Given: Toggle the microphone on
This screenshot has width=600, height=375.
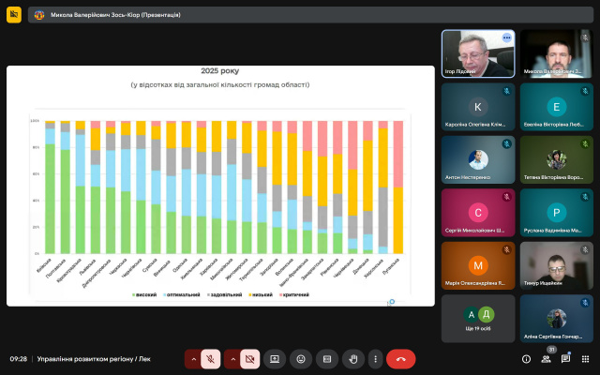Looking at the screenshot, I should coord(212,358).
